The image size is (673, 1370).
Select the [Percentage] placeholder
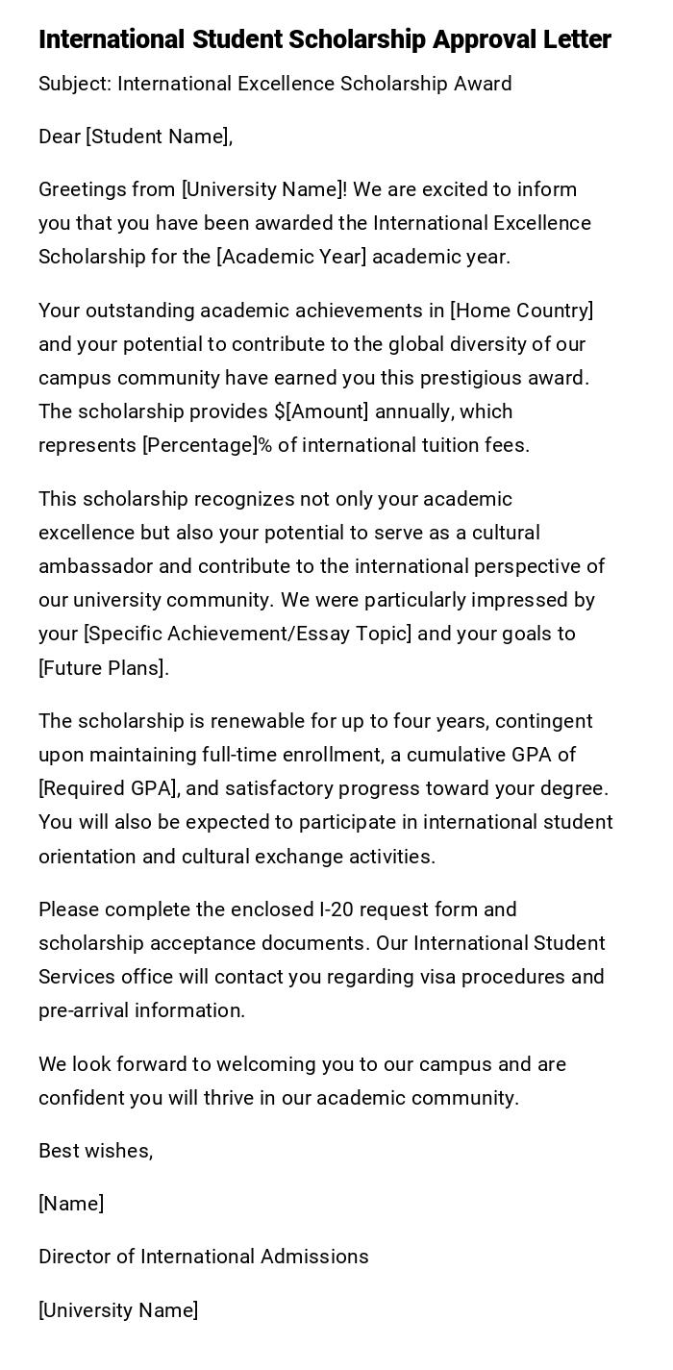[x=201, y=445]
